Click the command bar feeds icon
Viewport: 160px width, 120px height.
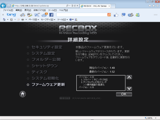11,20
